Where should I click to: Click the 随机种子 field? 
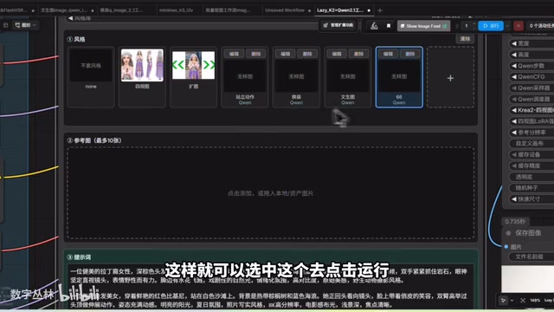click(531, 188)
